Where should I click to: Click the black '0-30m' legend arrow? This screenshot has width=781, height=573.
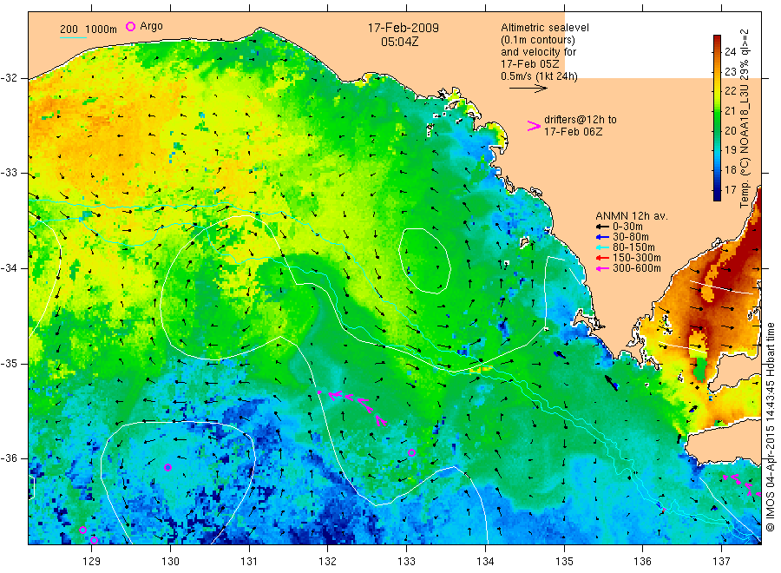[603, 227]
